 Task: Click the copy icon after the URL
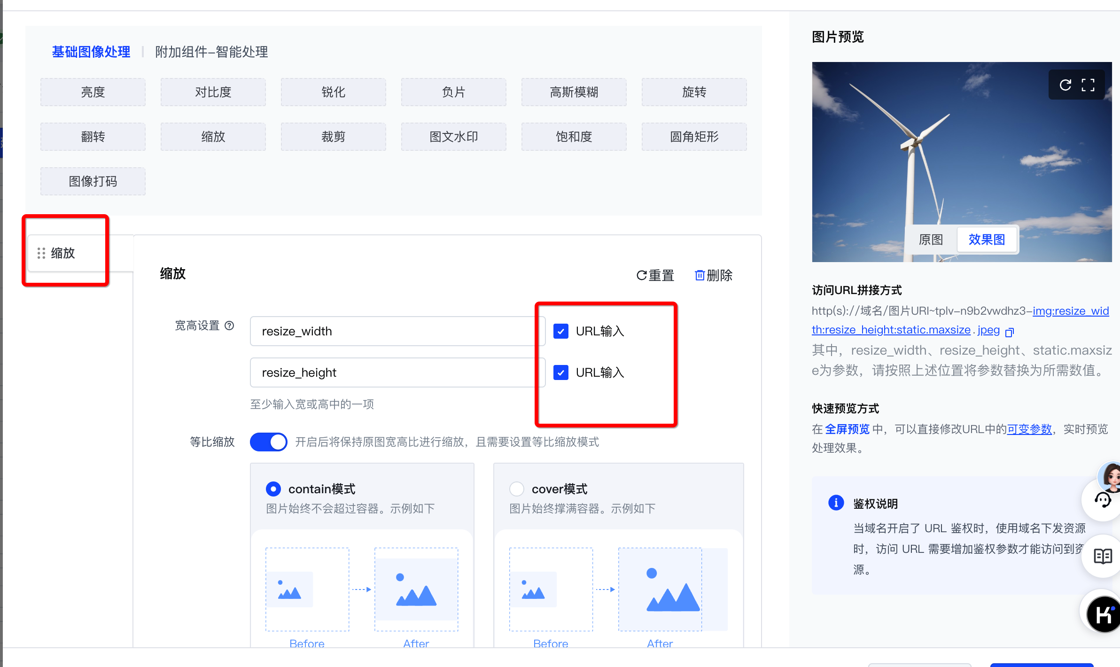[1009, 332]
